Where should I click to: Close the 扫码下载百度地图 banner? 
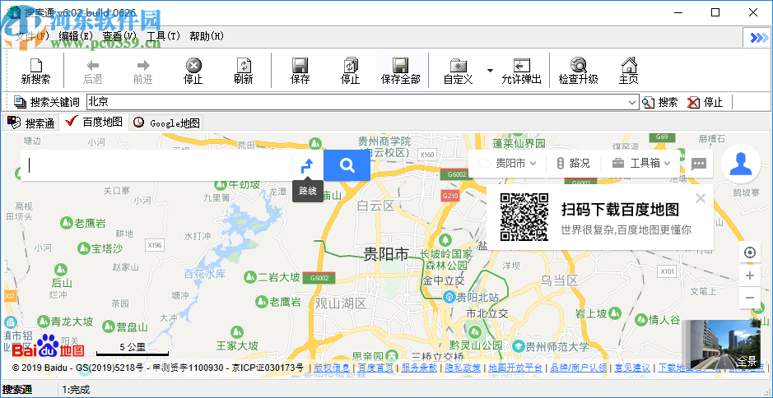click(x=701, y=198)
